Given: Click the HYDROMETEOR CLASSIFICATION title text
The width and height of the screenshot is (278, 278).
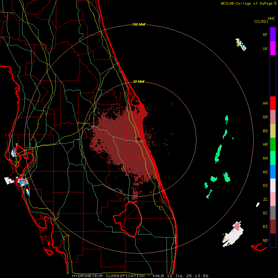Looking at the screenshot, I should (x=108, y=276).
